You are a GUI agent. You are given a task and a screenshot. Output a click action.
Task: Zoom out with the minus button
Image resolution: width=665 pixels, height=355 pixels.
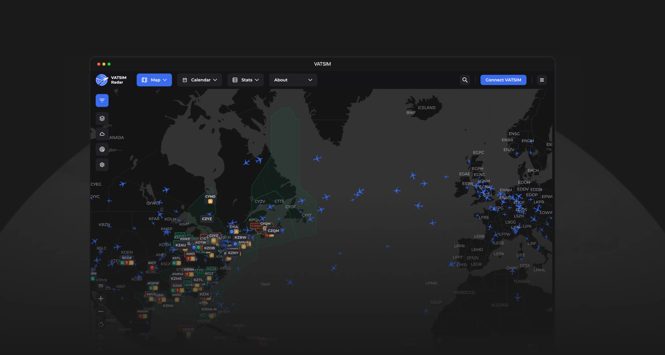coord(101,311)
